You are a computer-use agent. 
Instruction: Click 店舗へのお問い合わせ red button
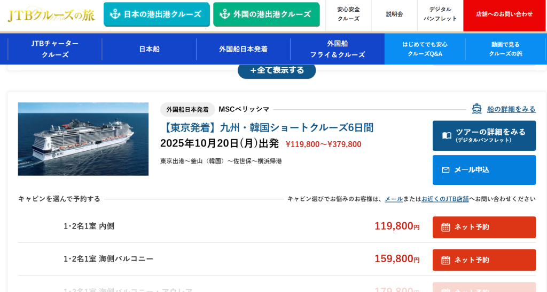[x=504, y=14]
